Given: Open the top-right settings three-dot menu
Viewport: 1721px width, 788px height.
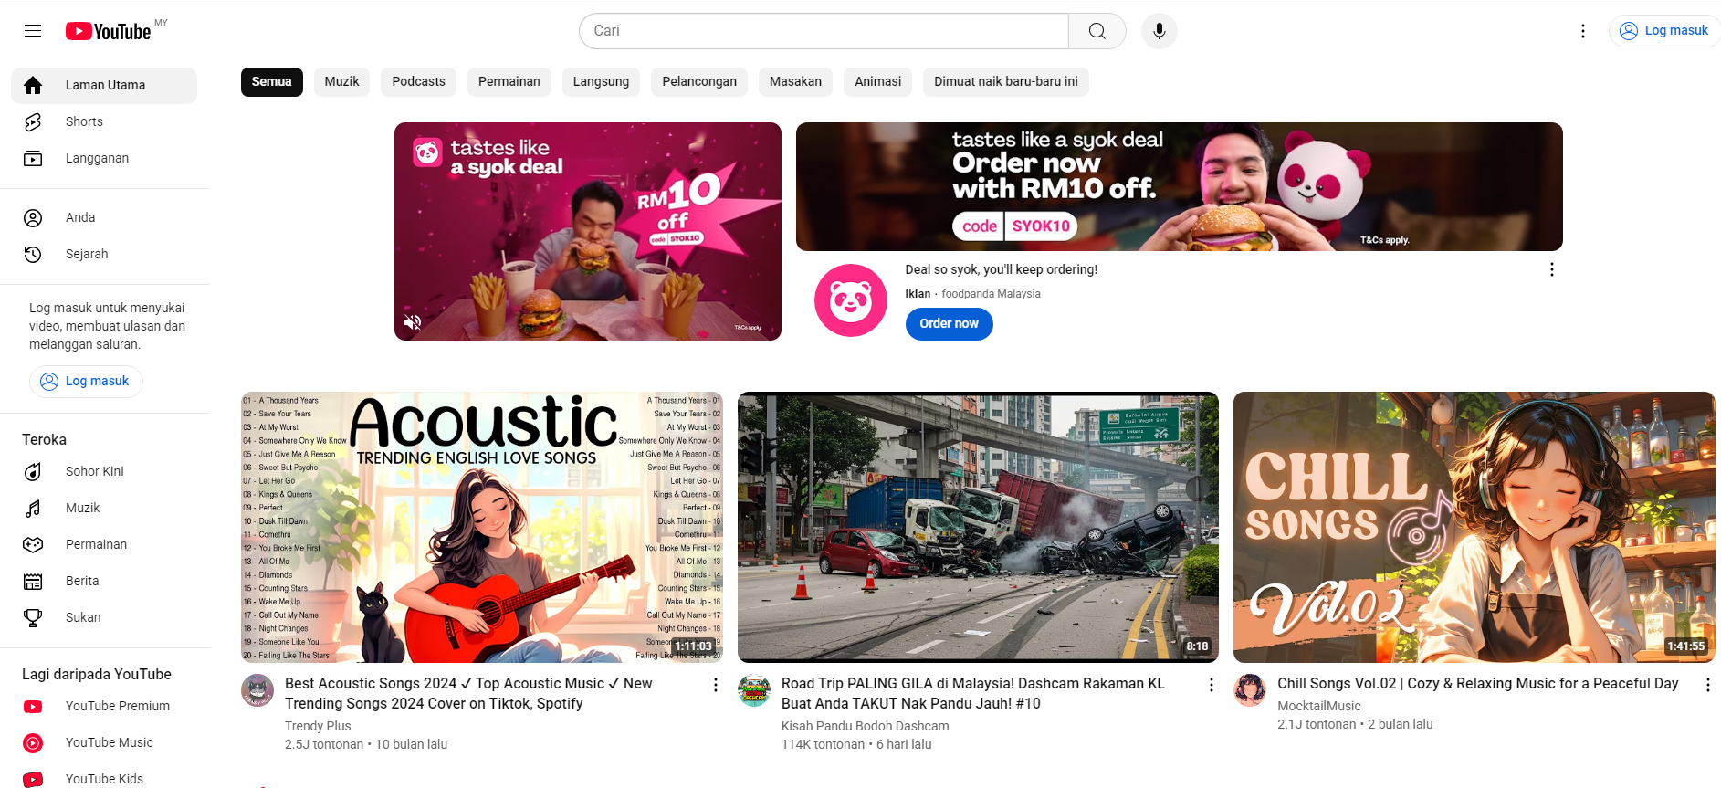Looking at the screenshot, I should pyautogui.click(x=1583, y=31).
